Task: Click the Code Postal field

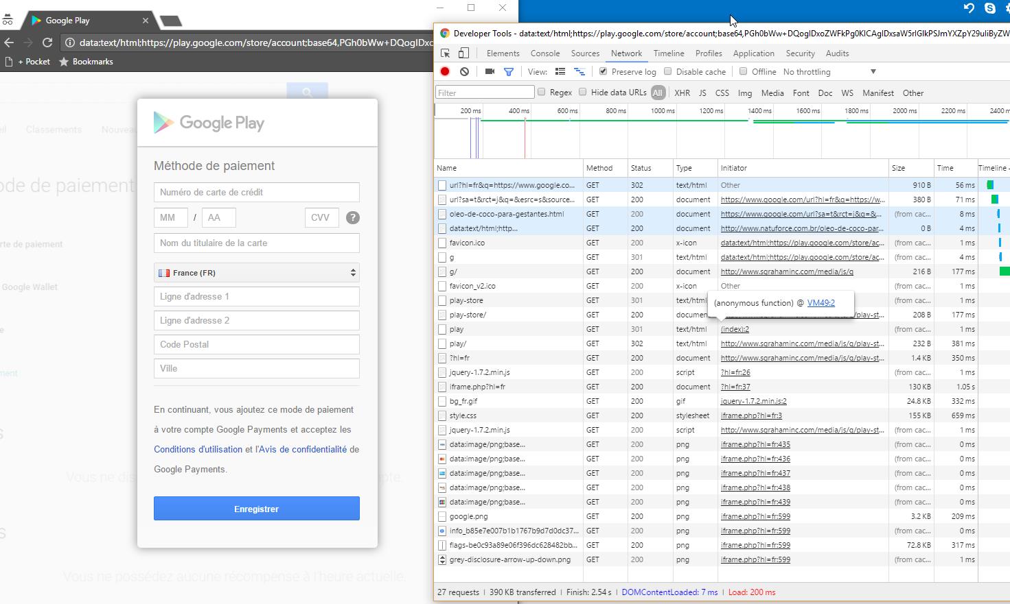Action: pos(257,344)
